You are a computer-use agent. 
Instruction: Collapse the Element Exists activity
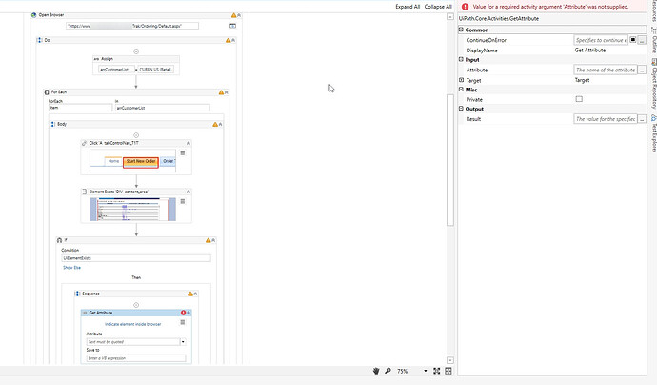[x=189, y=192]
